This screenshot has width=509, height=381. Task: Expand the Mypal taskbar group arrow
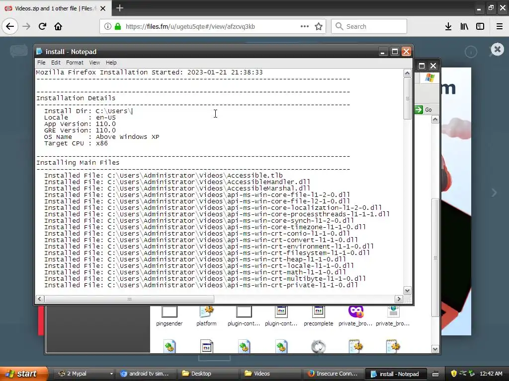[x=111, y=374]
